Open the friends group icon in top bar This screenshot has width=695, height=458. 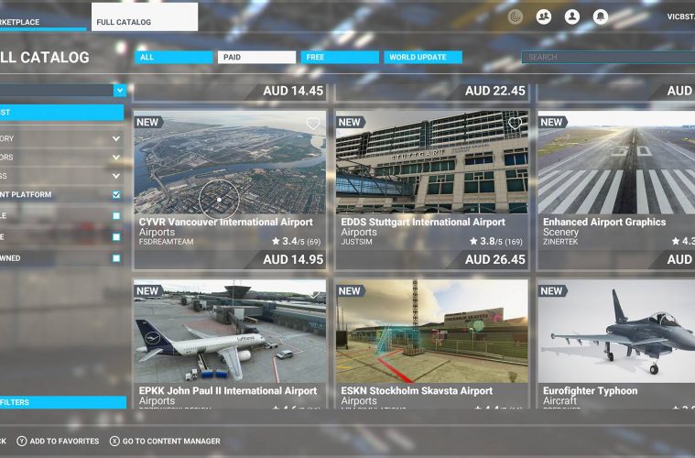[543, 16]
